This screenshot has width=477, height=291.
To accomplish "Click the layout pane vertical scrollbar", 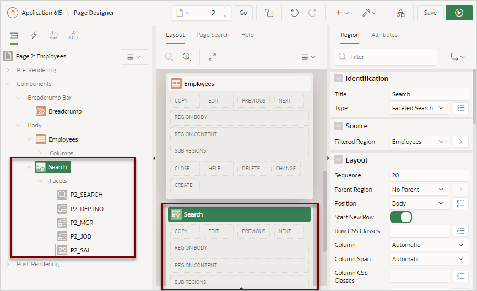I will coord(324,212).
